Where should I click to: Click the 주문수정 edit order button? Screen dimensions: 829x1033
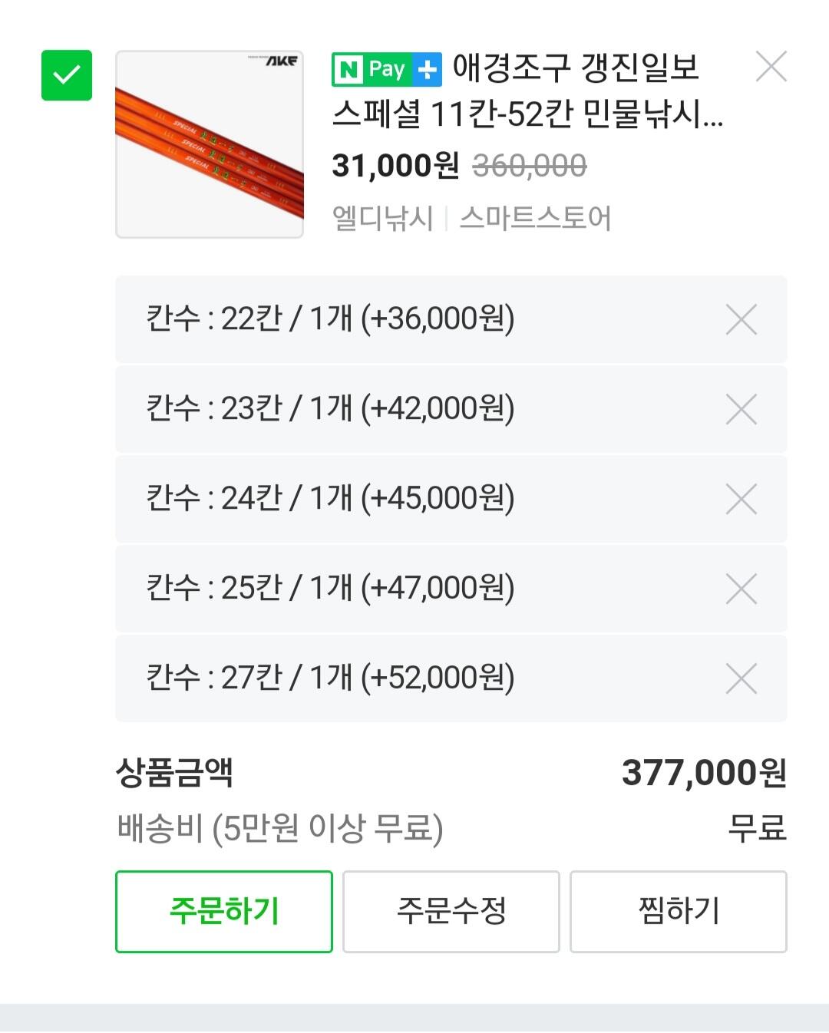tap(451, 912)
